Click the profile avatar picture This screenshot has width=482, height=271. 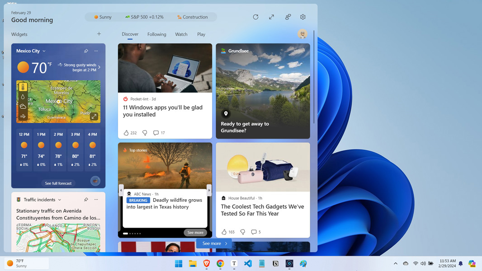point(302,34)
